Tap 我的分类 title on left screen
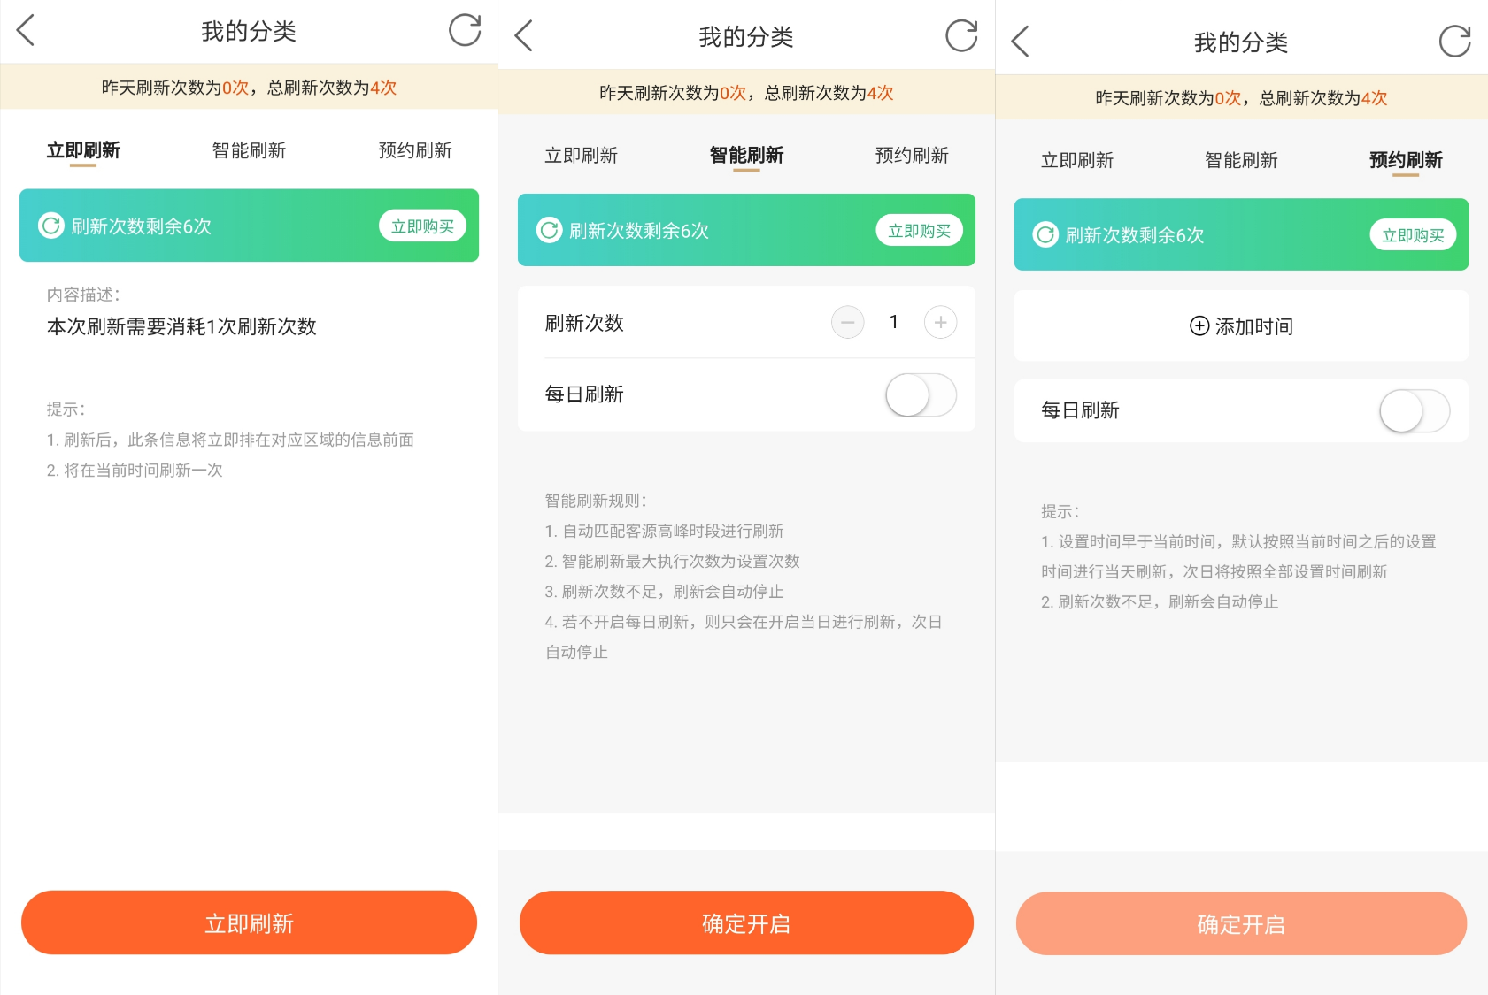The image size is (1488, 995). [x=249, y=32]
